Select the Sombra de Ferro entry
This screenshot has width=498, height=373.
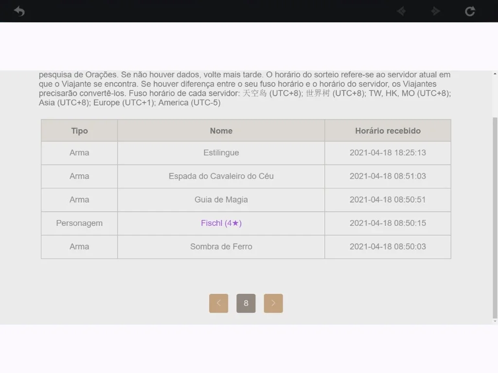(x=221, y=246)
